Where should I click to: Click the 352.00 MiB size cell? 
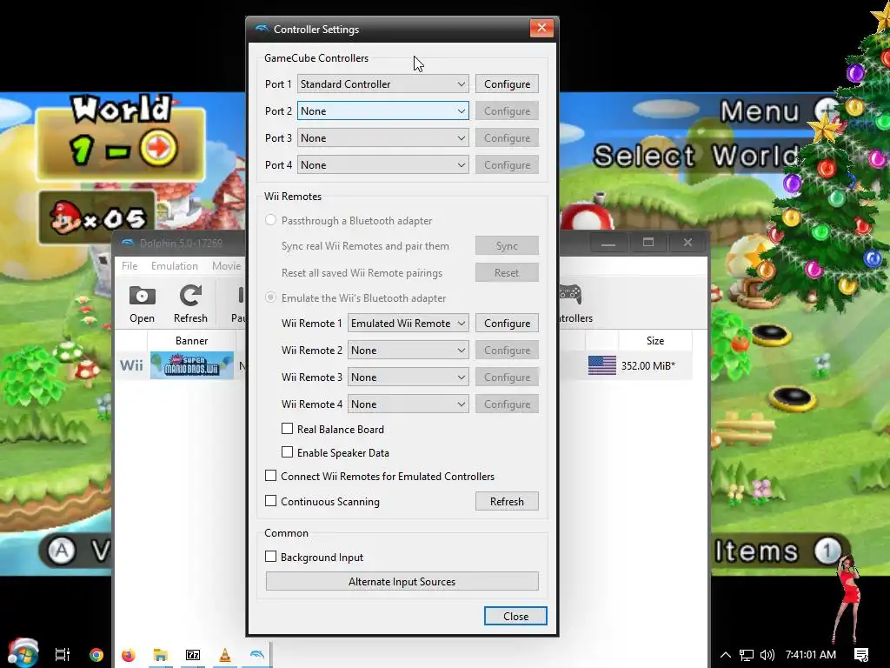pyautogui.click(x=648, y=366)
